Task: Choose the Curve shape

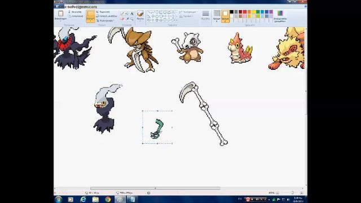Action: 153,12
